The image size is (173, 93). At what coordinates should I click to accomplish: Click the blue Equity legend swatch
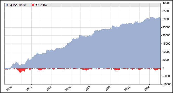click(7, 5)
